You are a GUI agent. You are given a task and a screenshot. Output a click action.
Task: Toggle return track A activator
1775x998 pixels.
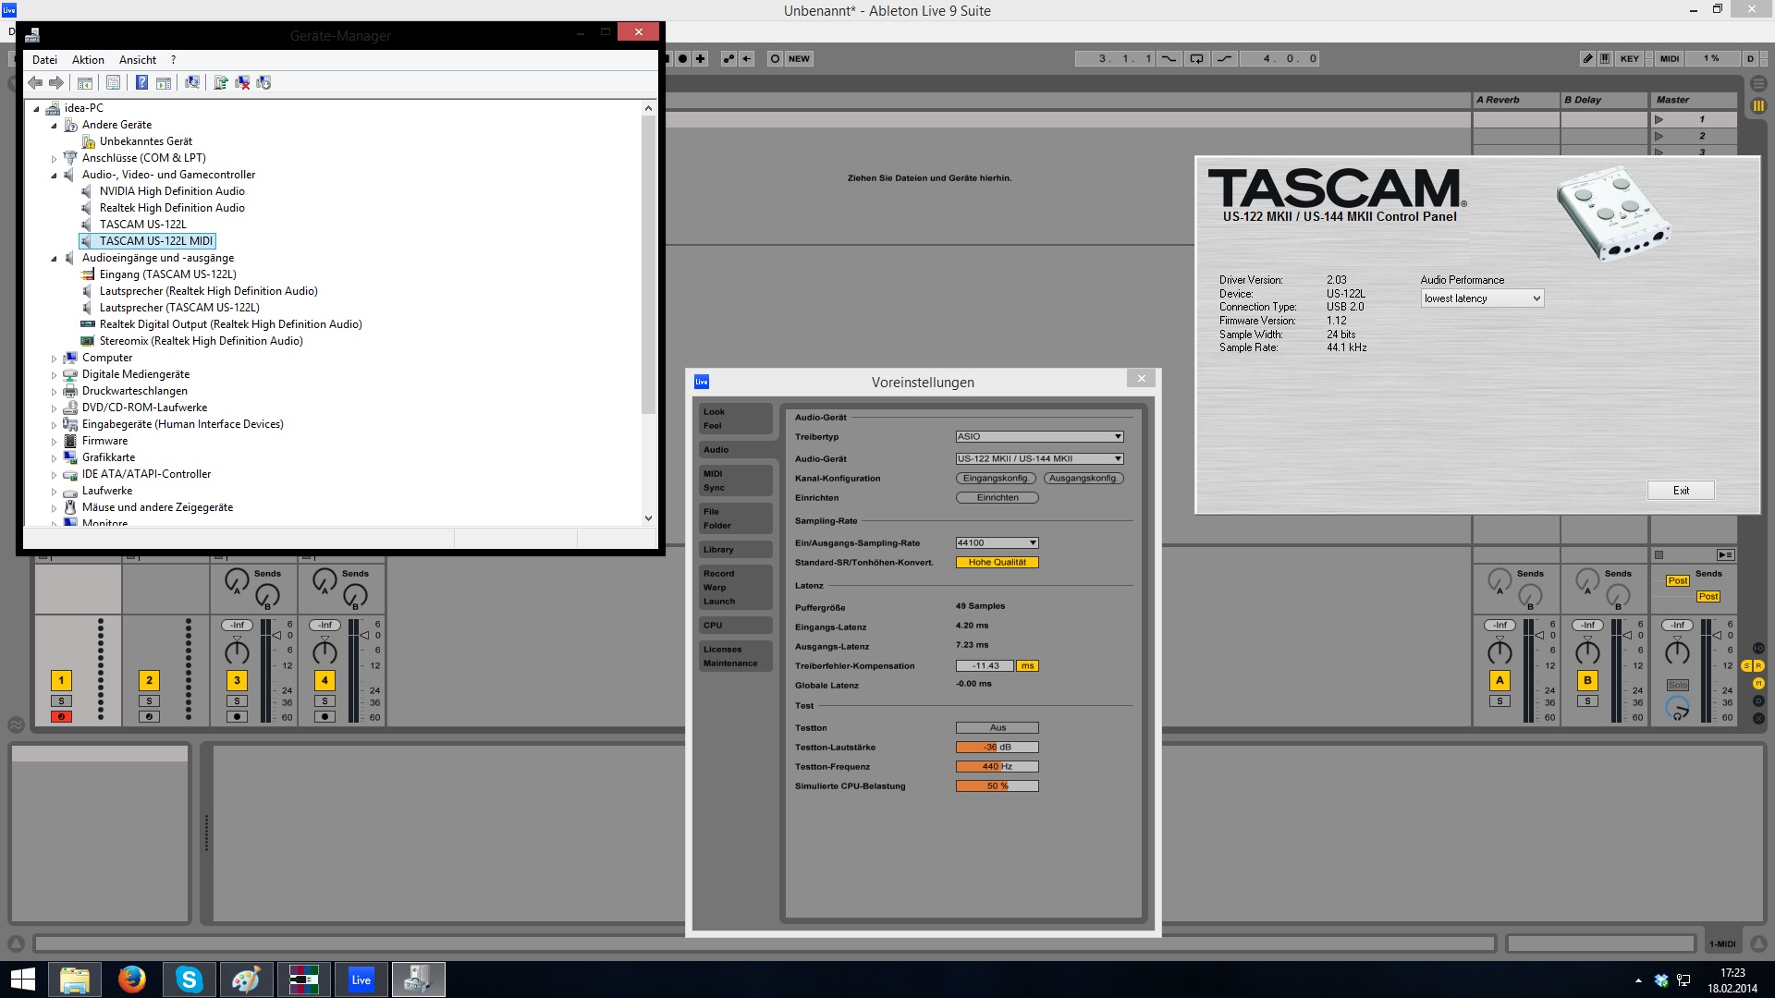[x=1500, y=680]
